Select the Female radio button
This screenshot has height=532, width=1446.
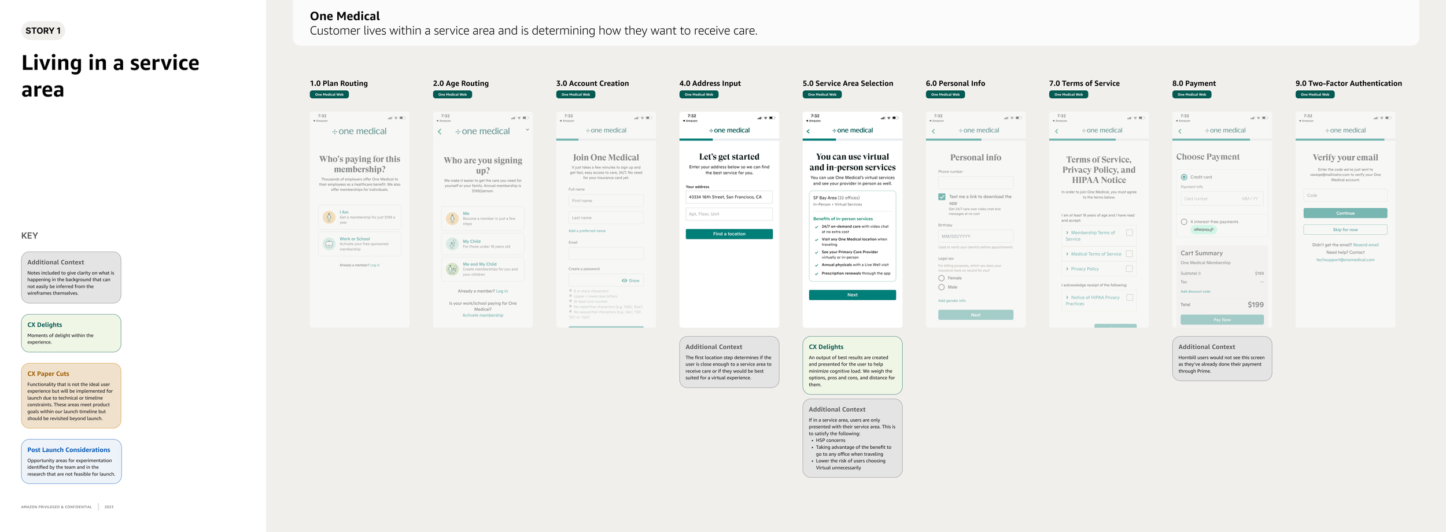[x=942, y=278]
